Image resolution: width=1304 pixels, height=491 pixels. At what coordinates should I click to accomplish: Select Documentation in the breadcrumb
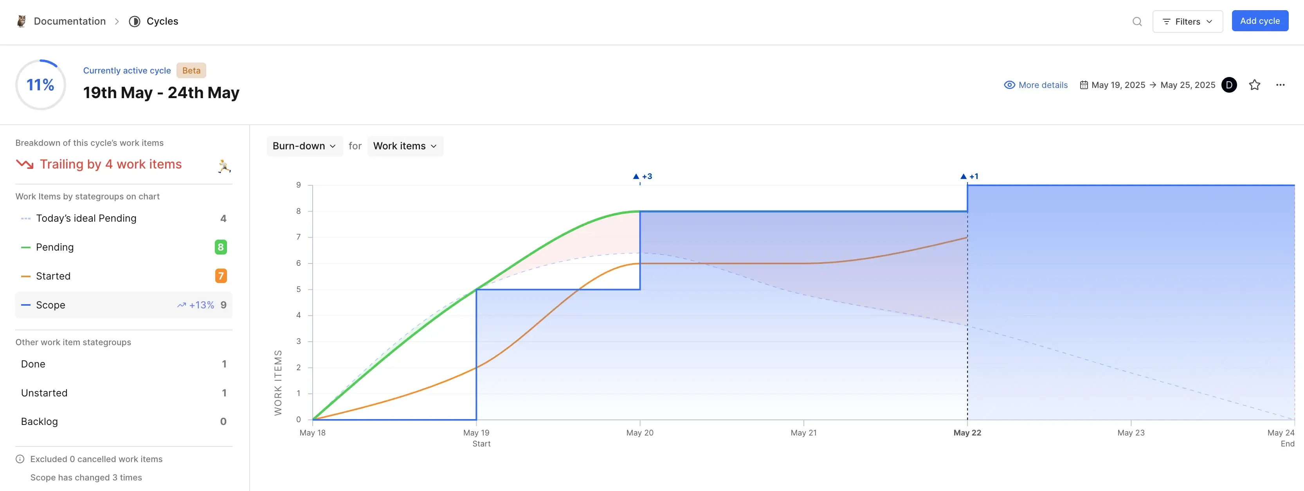(x=69, y=21)
